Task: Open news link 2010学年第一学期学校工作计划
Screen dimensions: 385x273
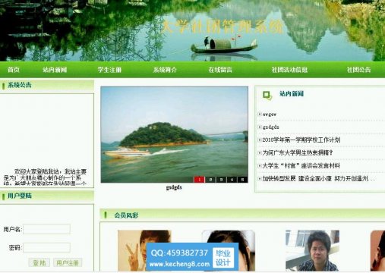Action: (301, 140)
